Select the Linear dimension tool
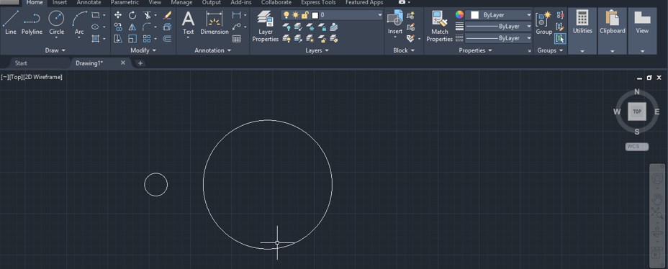 [236, 15]
